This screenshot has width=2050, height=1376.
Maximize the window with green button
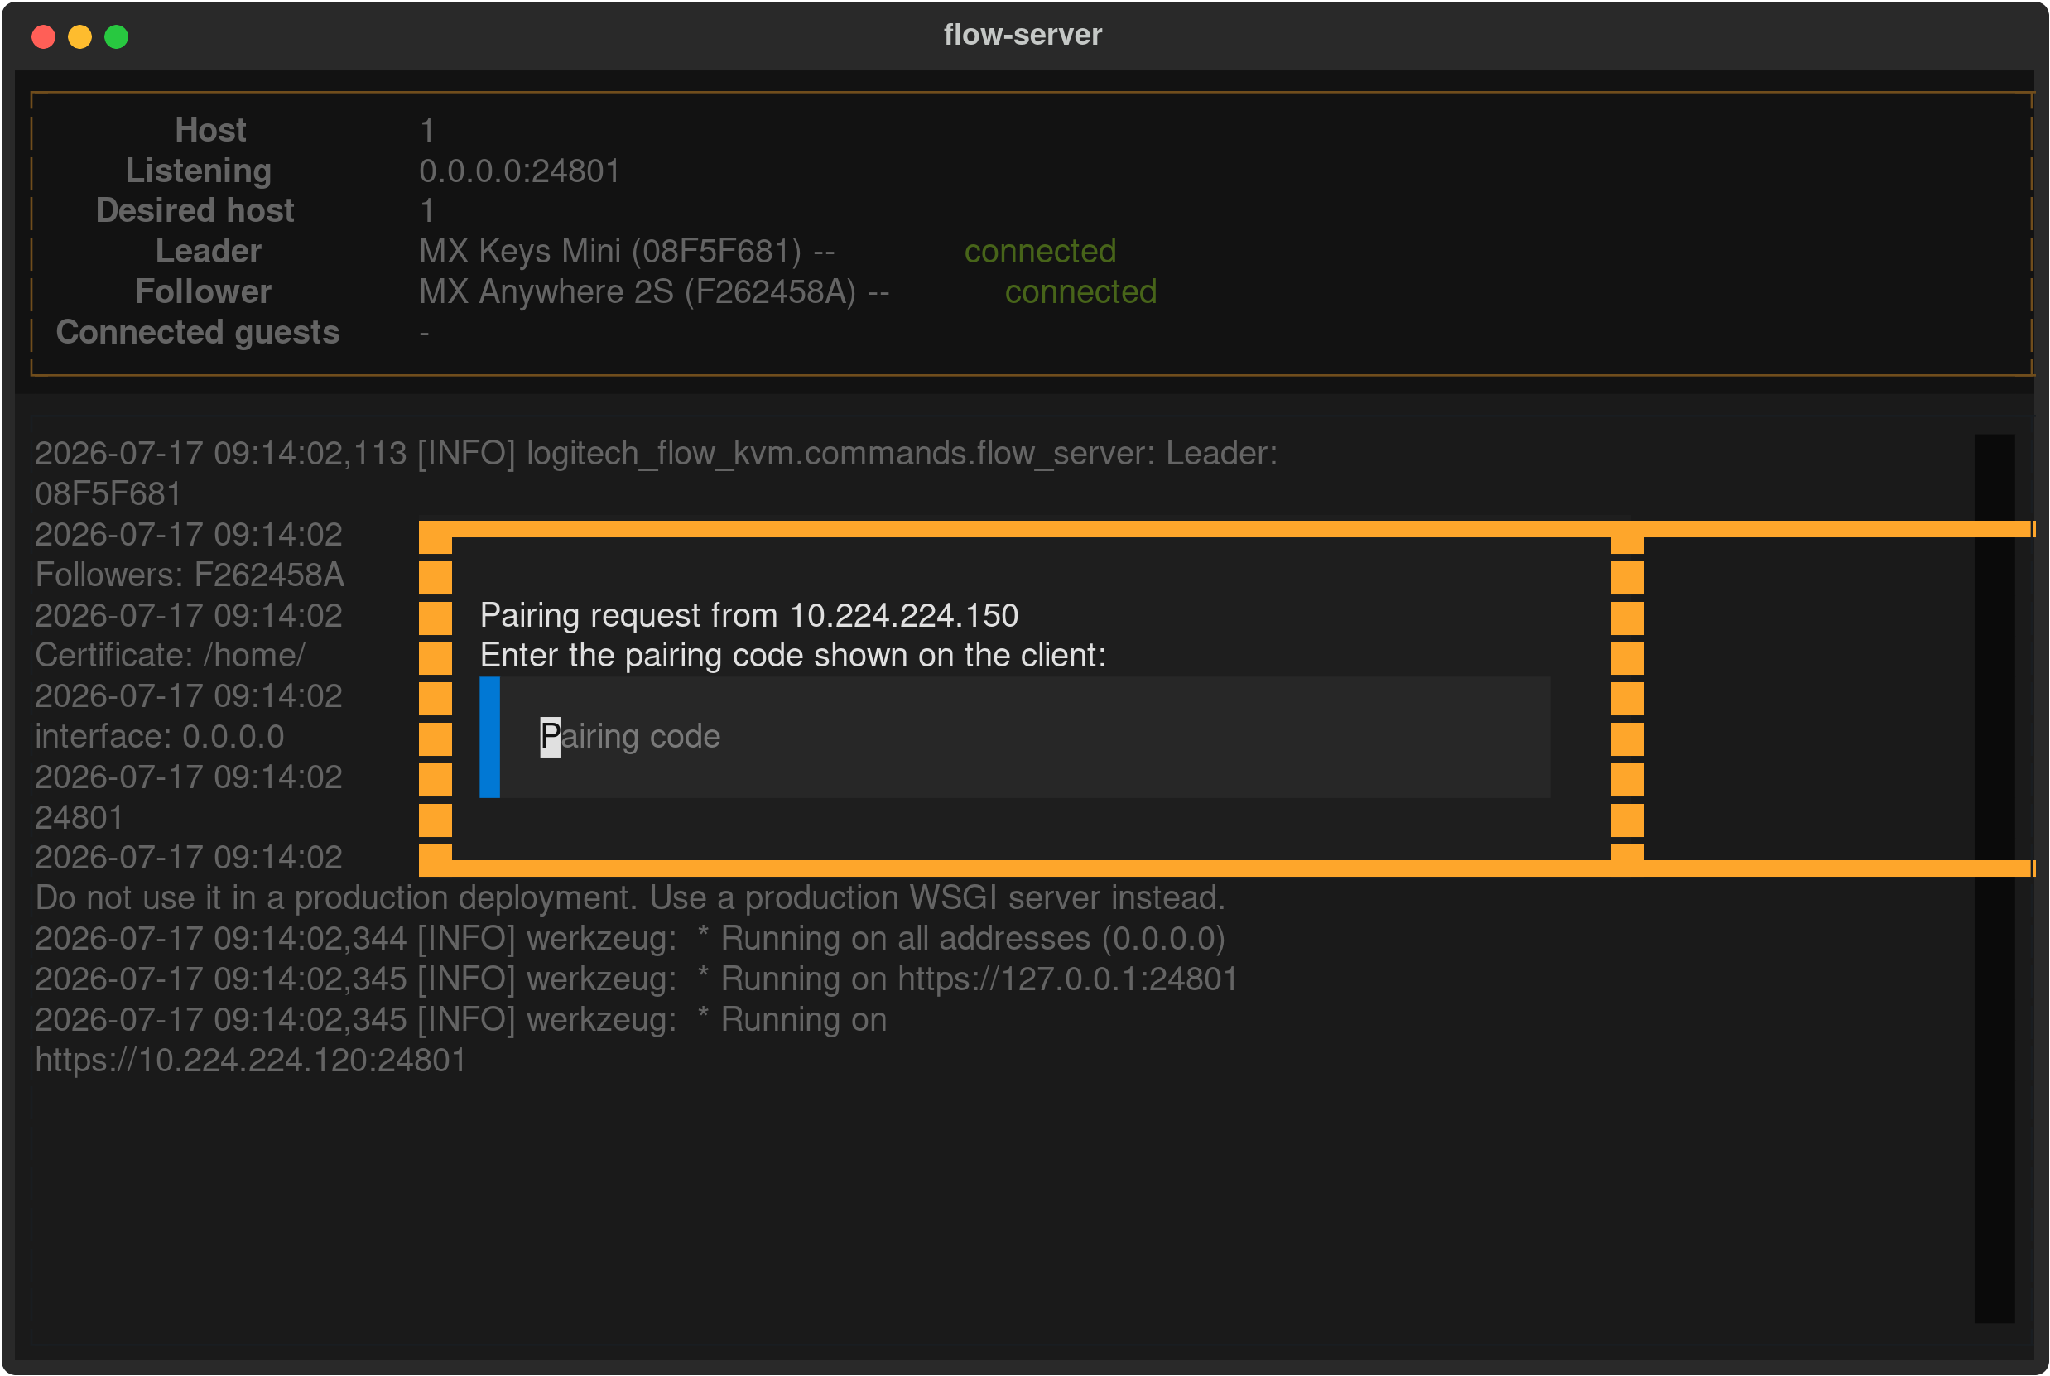tap(117, 37)
